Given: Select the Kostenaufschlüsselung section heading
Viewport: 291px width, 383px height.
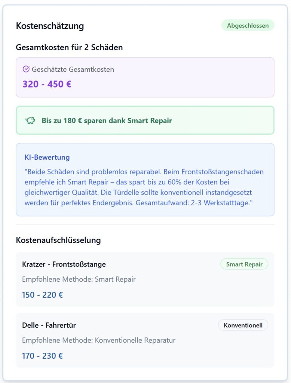Looking at the screenshot, I should 58,240.
